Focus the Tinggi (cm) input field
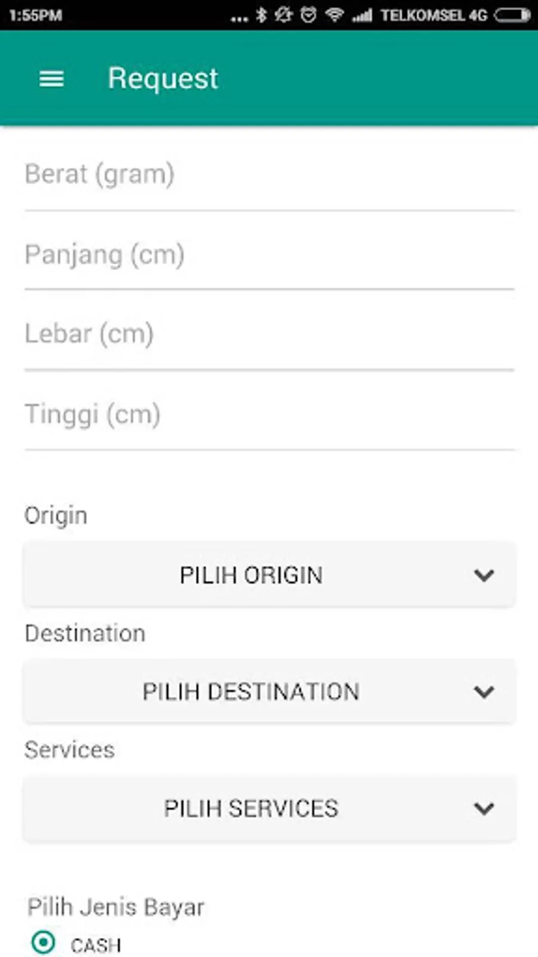The image size is (538, 957). [x=269, y=415]
